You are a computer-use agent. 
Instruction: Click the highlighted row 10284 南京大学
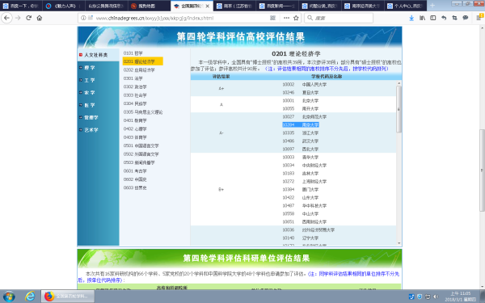coord(301,124)
